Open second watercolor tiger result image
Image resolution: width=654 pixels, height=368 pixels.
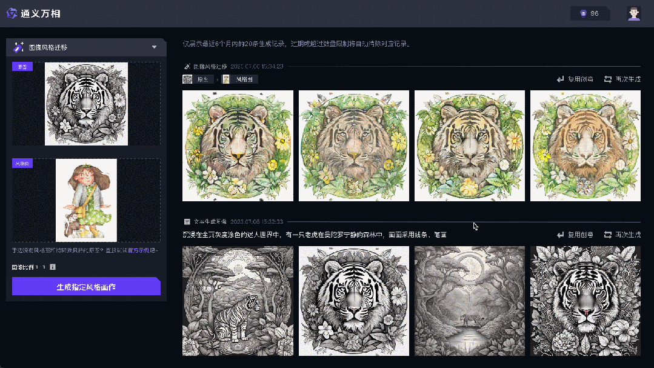(x=354, y=146)
